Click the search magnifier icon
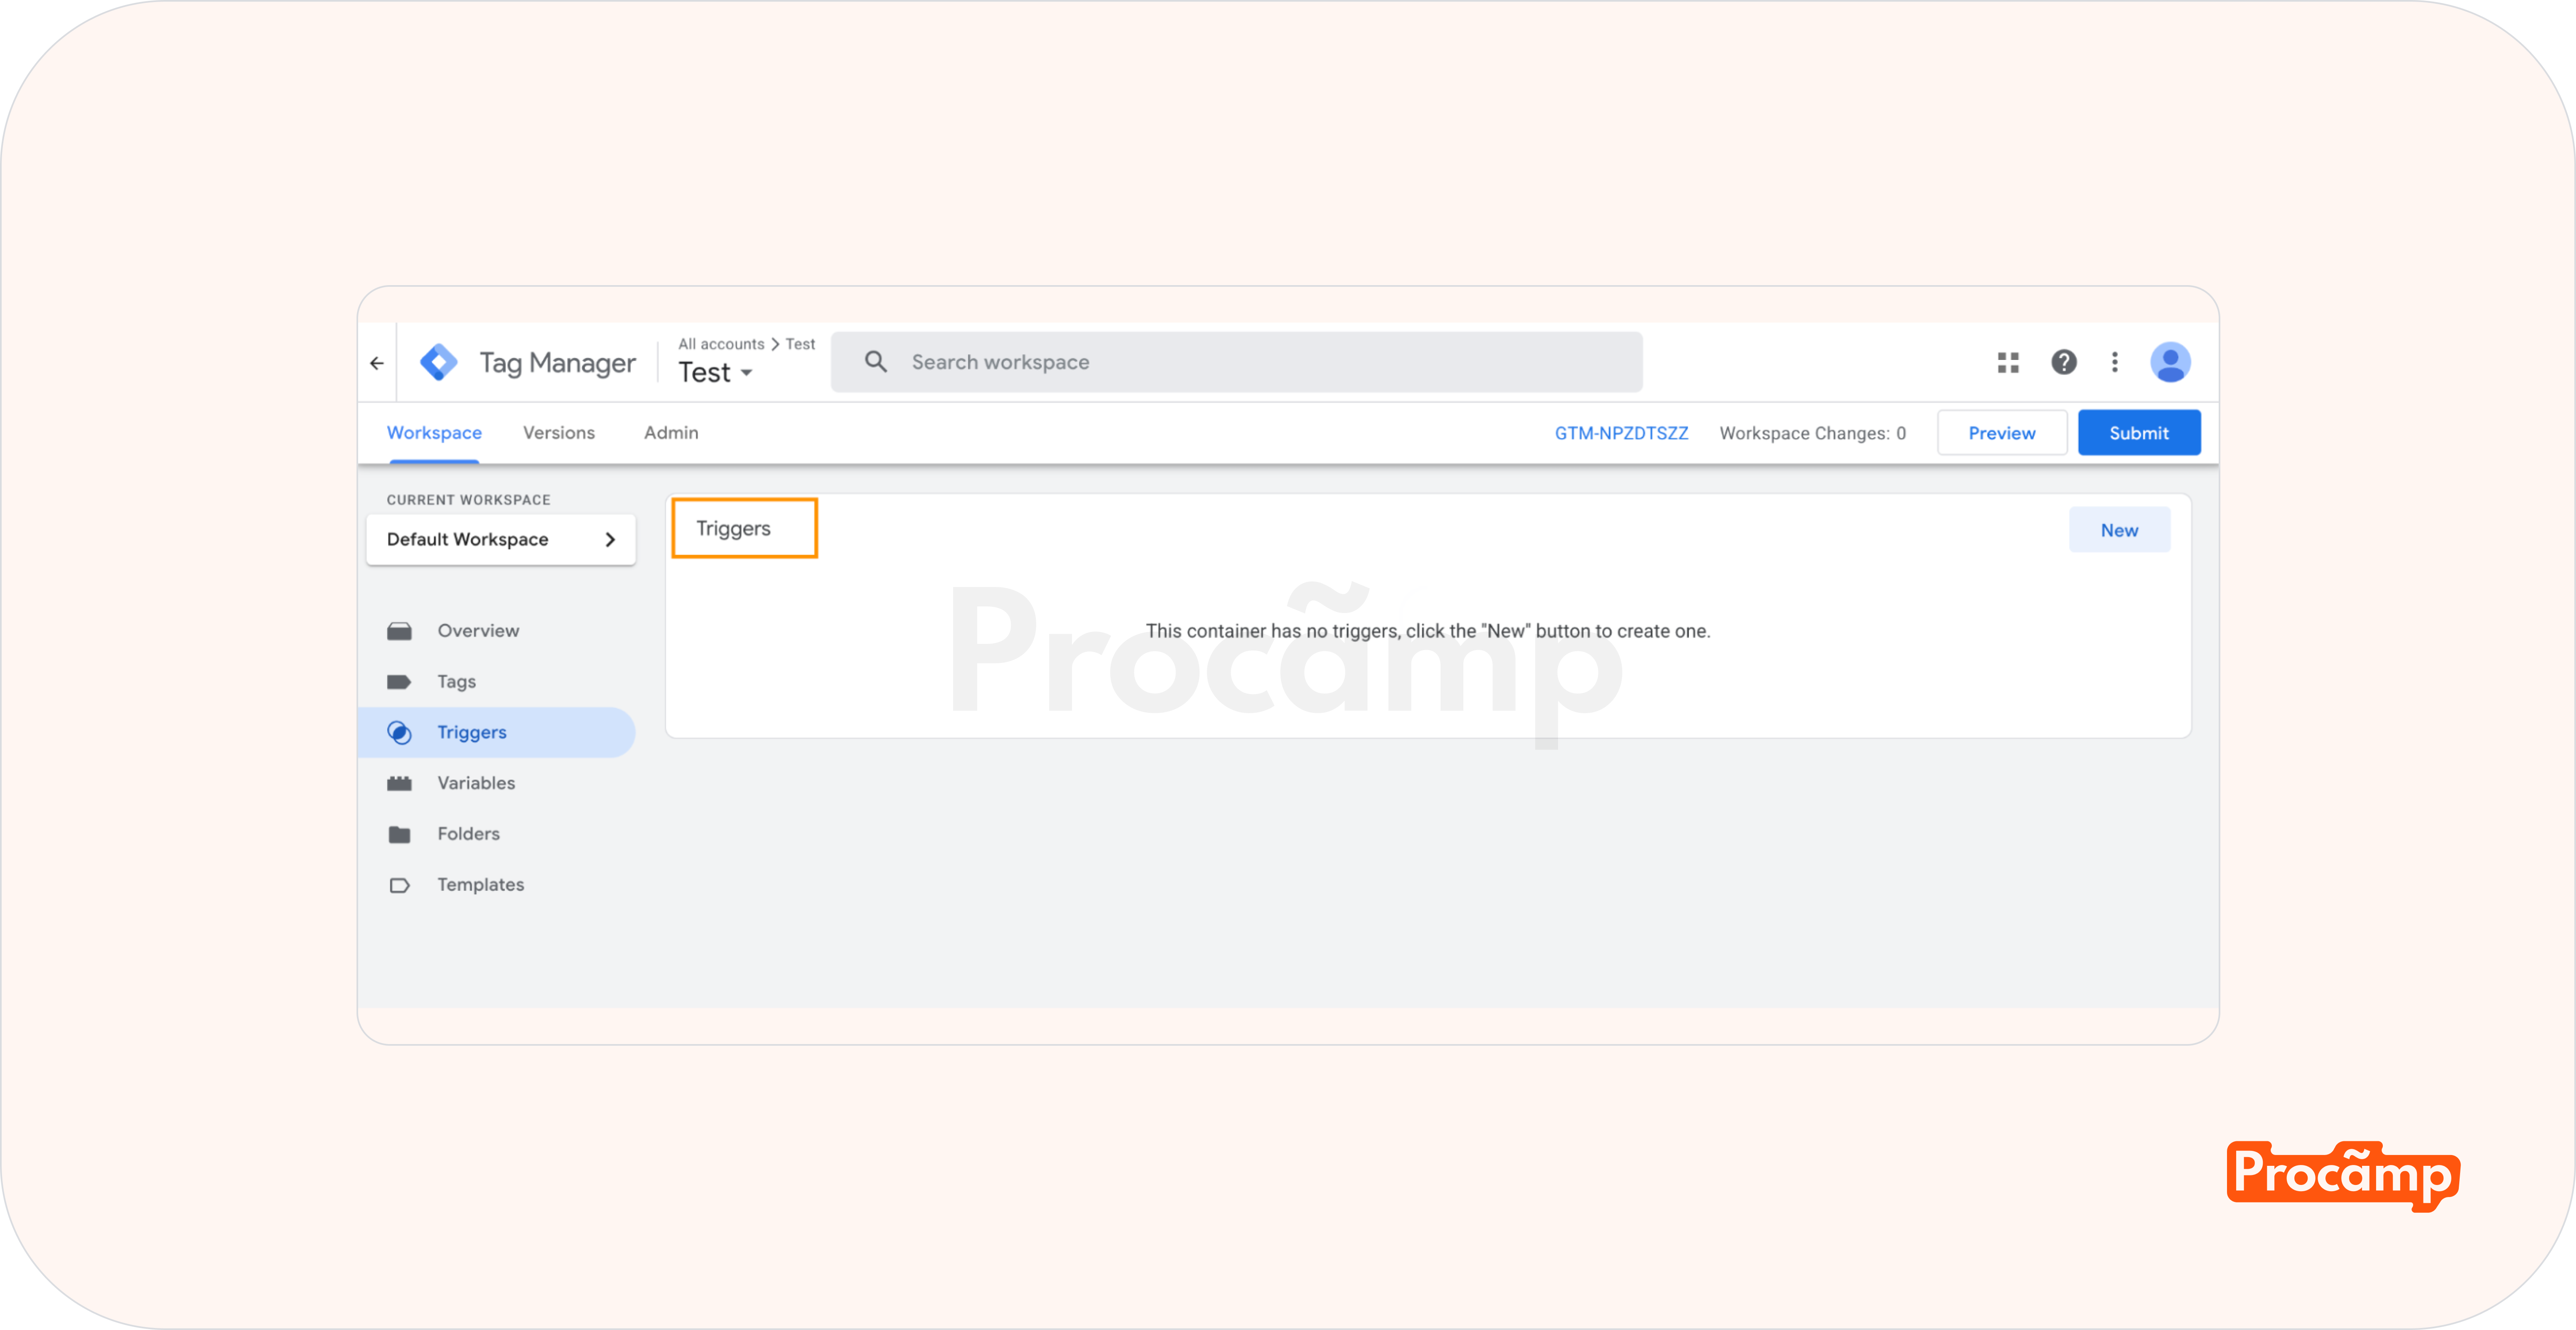 876,362
